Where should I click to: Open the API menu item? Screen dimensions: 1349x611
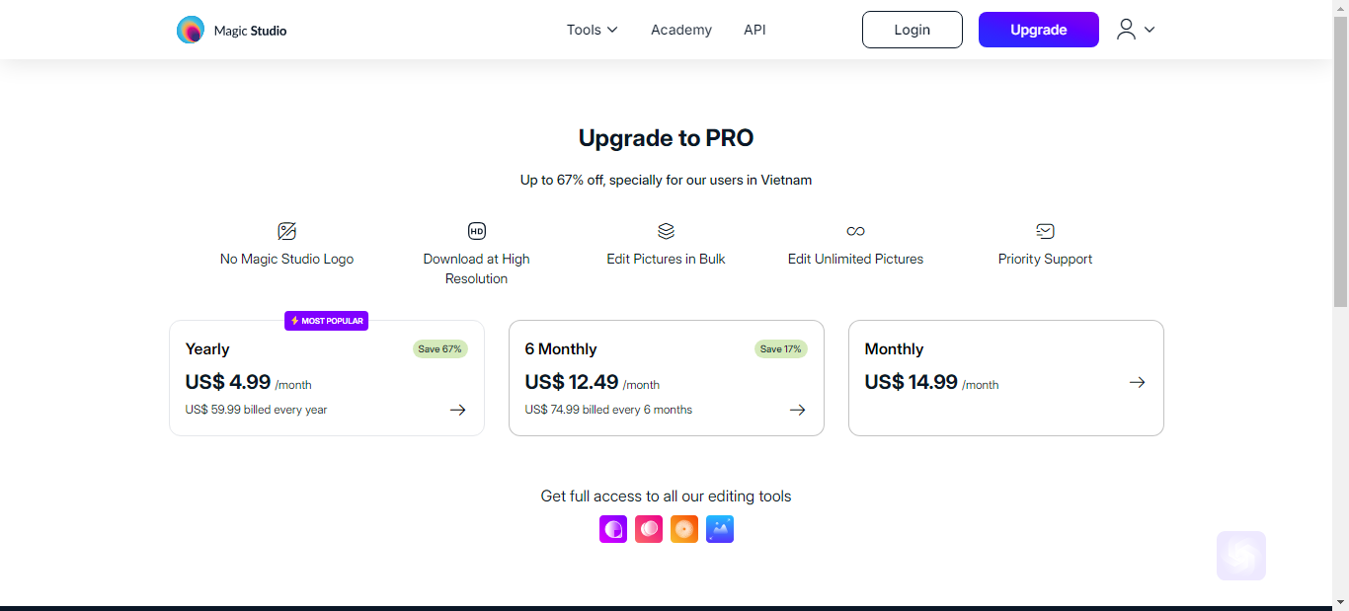coord(754,30)
